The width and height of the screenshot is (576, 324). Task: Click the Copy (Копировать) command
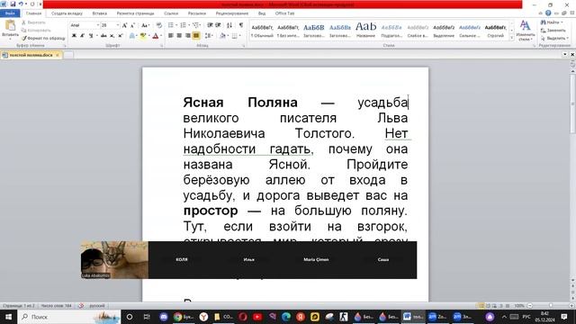coord(36,30)
